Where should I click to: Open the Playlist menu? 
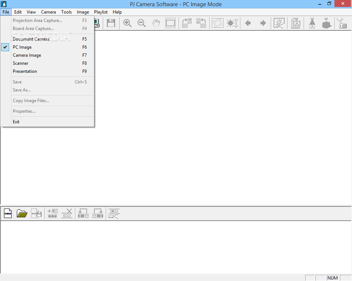pos(101,12)
